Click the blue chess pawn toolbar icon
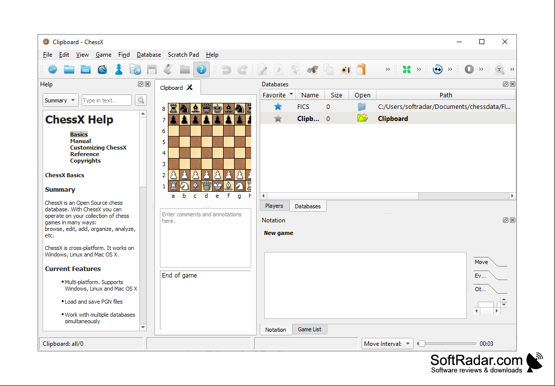This screenshot has height=386, width=555. pos(119,69)
